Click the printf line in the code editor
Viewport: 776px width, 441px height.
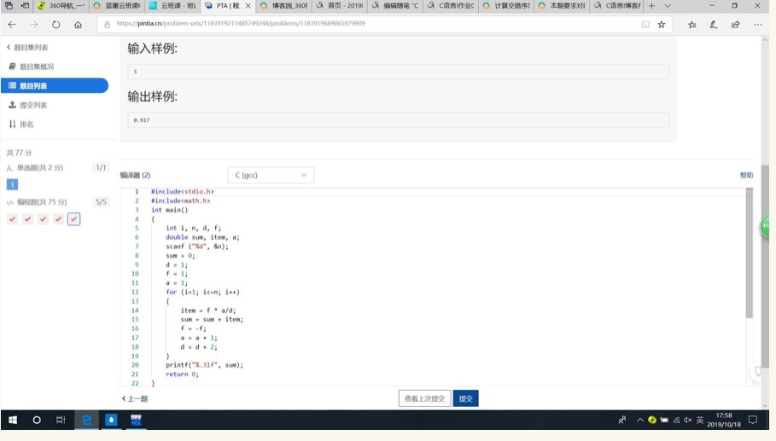pos(204,365)
